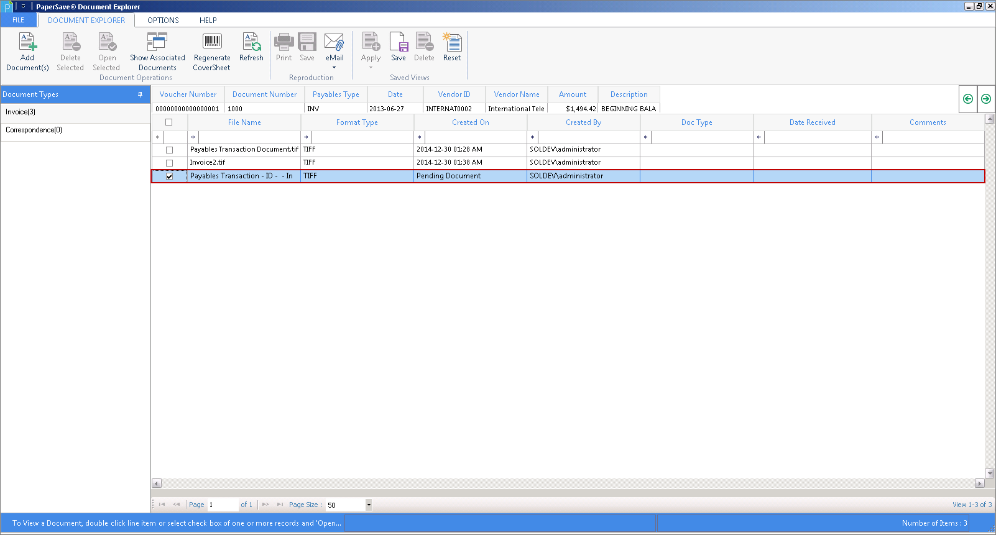Image resolution: width=996 pixels, height=535 pixels.
Task: Expand the eMail dropdown arrow
Action: pyautogui.click(x=334, y=68)
